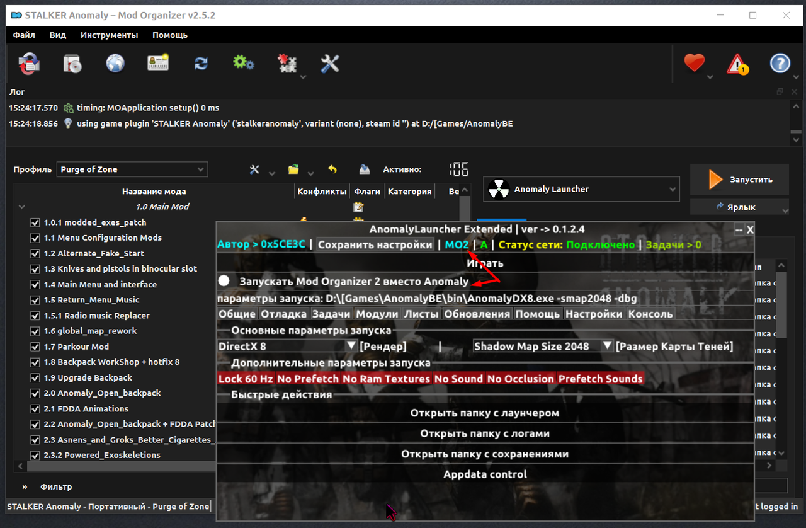Open the Anomaly Launcher executable dropdown

coord(581,189)
